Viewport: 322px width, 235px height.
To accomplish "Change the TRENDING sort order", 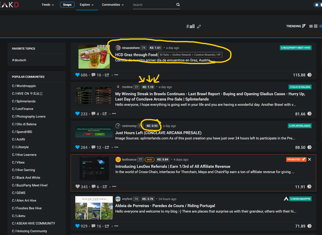I will (x=296, y=26).
